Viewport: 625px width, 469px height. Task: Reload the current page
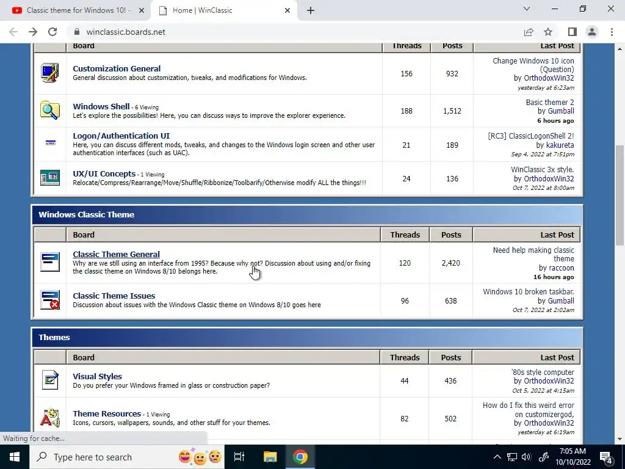[x=52, y=32]
